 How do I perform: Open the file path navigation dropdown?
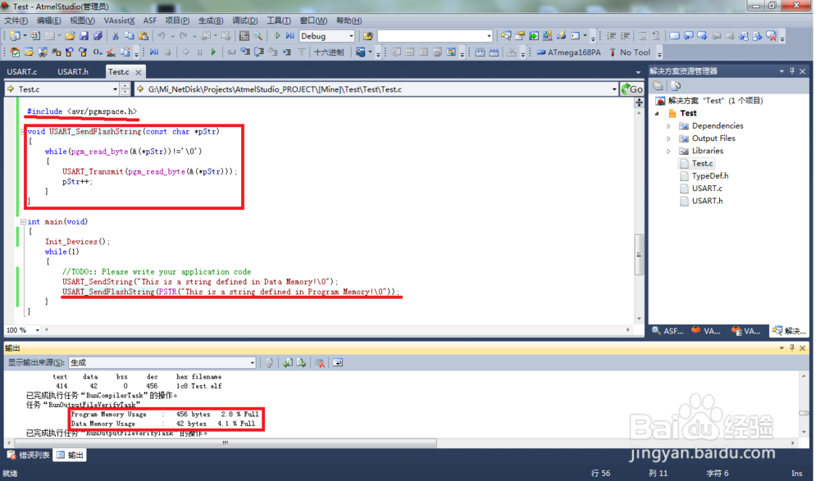(x=614, y=89)
